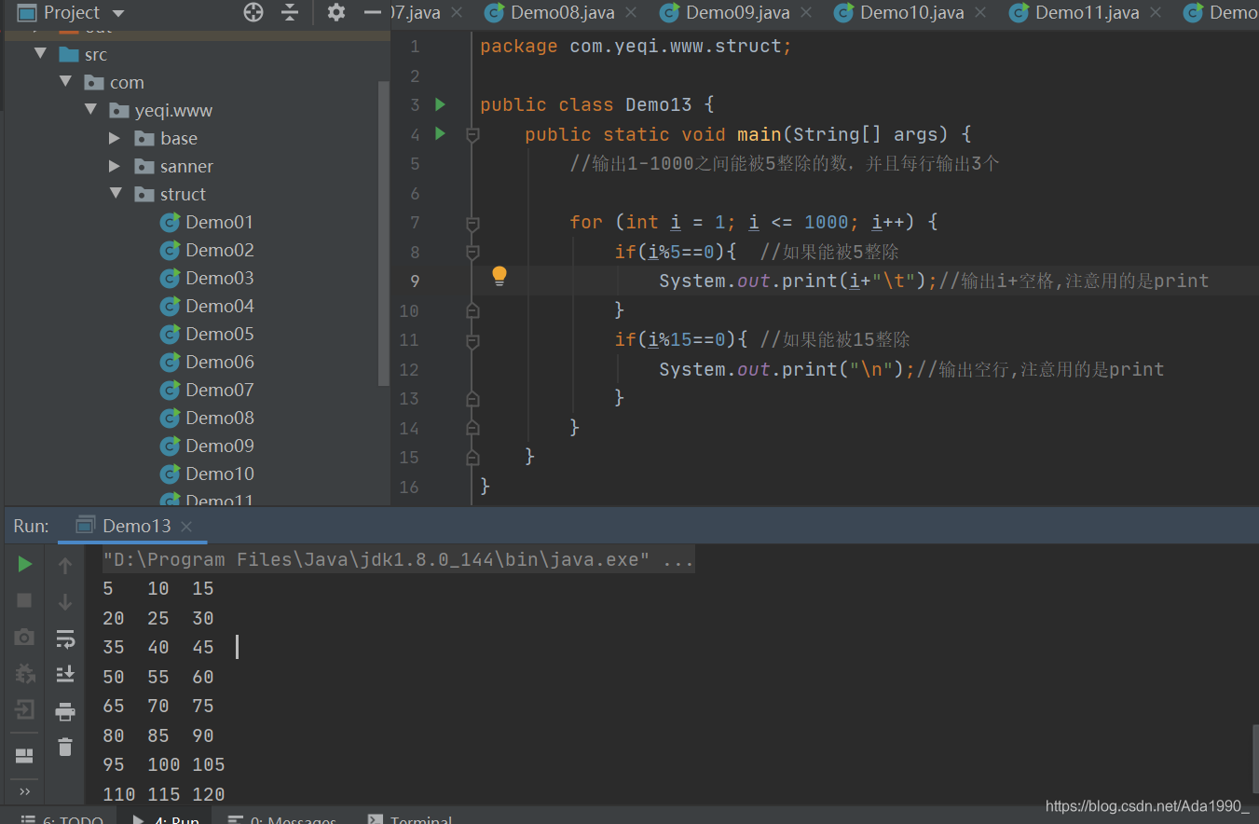Select Demo03 class in project tree
Image resolution: width=1259 pixels, height=824 pixels.
207,278
